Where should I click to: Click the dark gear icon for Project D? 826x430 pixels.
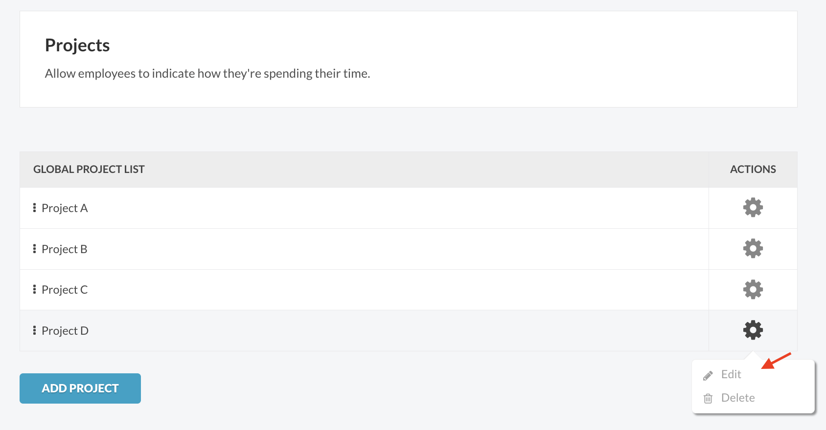(x=753, y=330)
